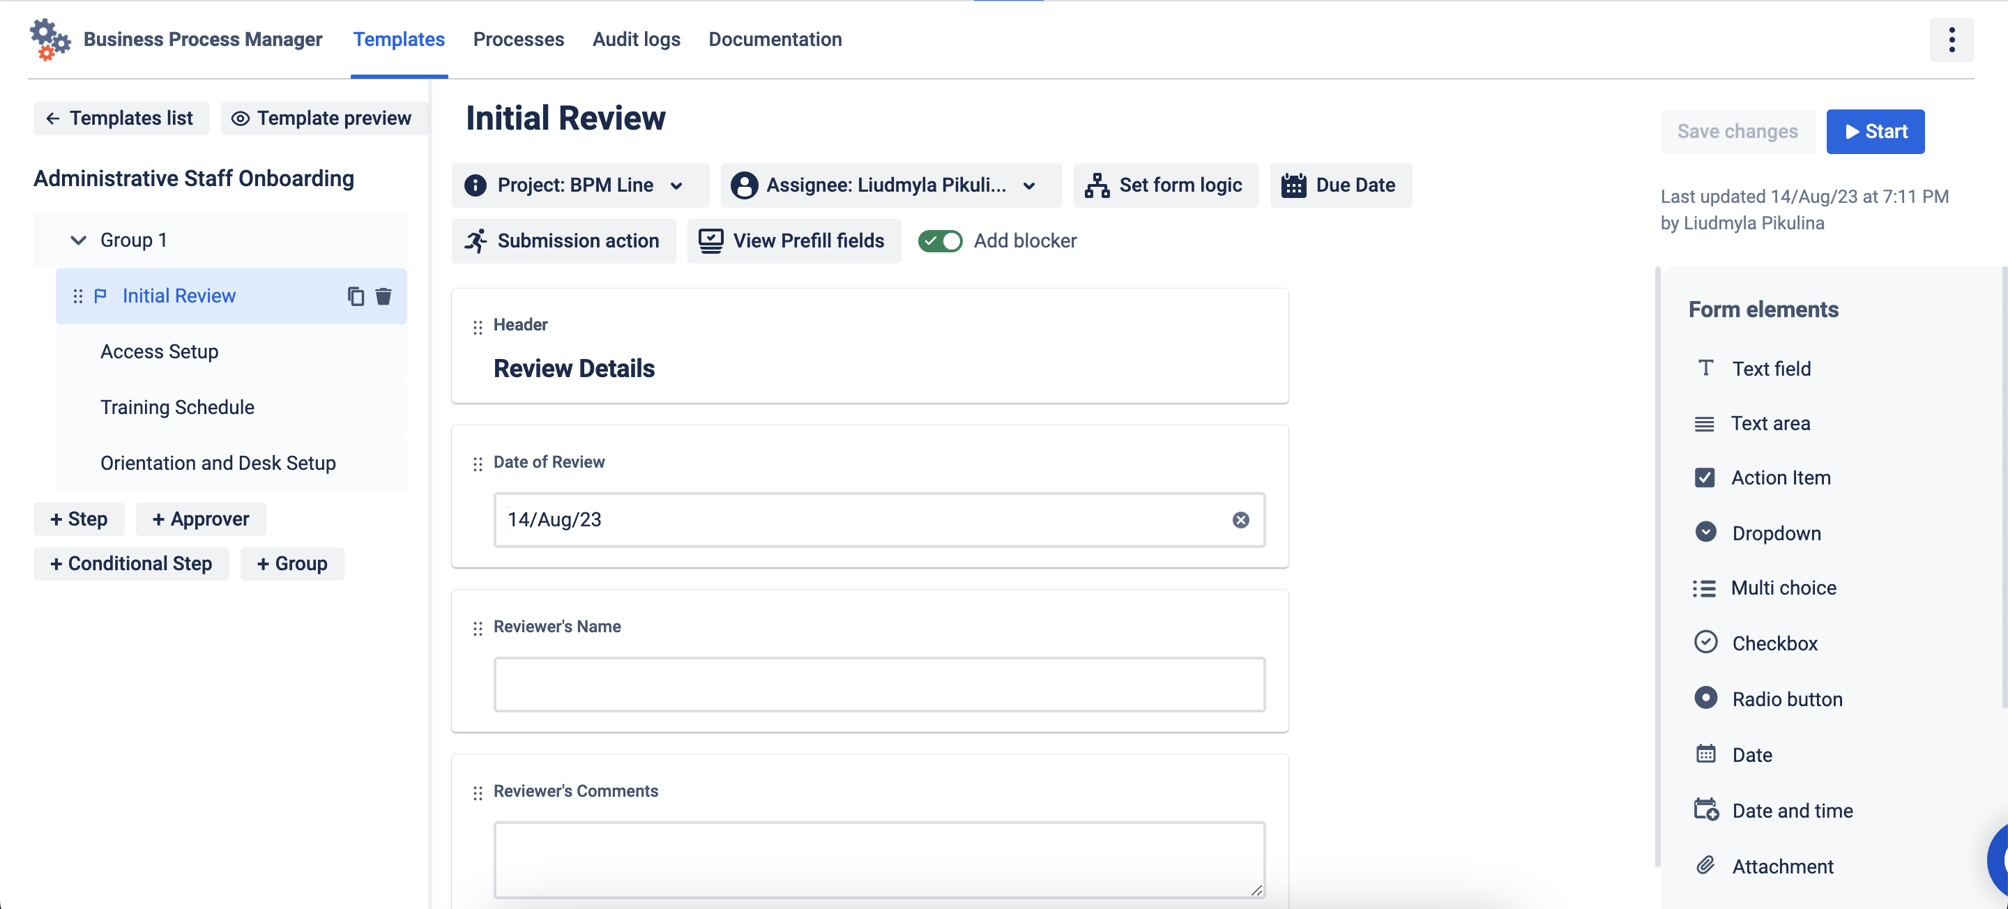This screenshot has height=909, width=2008.
Task: Collapse Group 1 in the step tree
Action: click(78, 240)
